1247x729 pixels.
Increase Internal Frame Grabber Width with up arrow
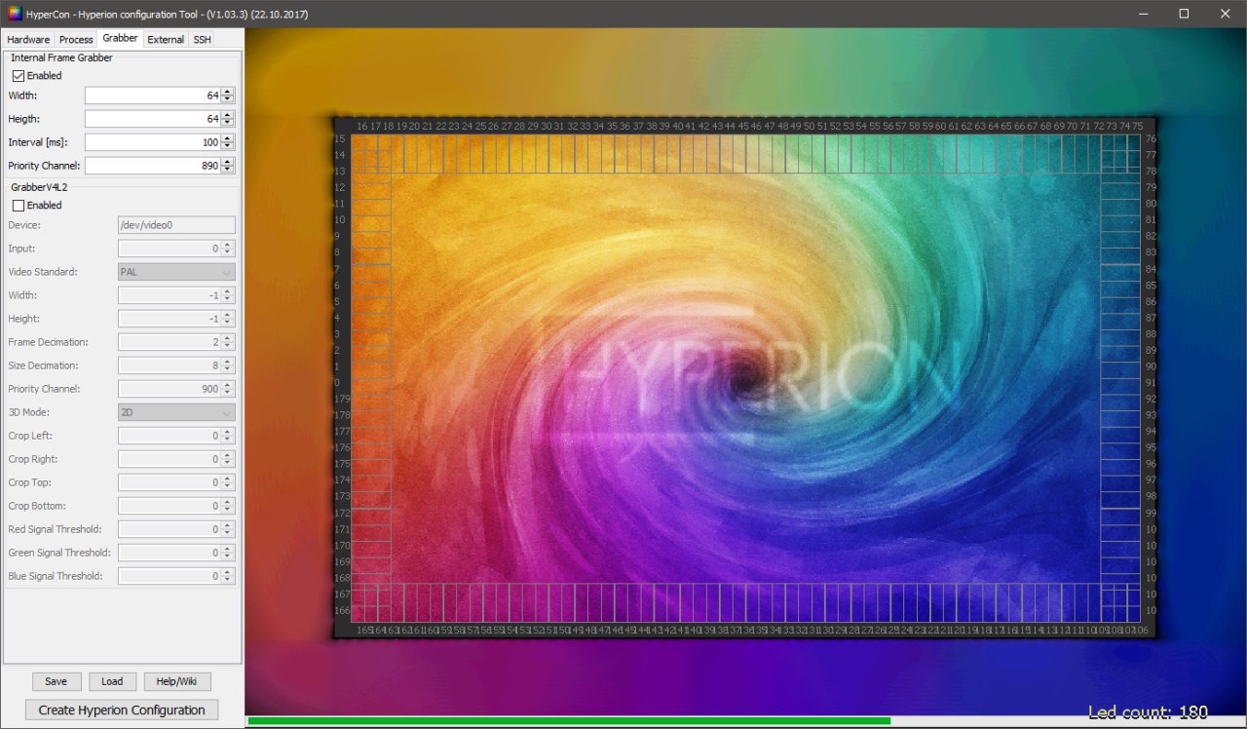click(x=228, y=92)
